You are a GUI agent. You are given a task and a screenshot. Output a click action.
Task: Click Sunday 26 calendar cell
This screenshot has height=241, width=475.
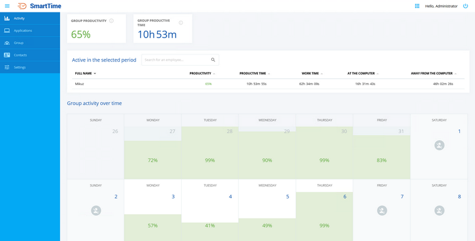tap(95, 146)
